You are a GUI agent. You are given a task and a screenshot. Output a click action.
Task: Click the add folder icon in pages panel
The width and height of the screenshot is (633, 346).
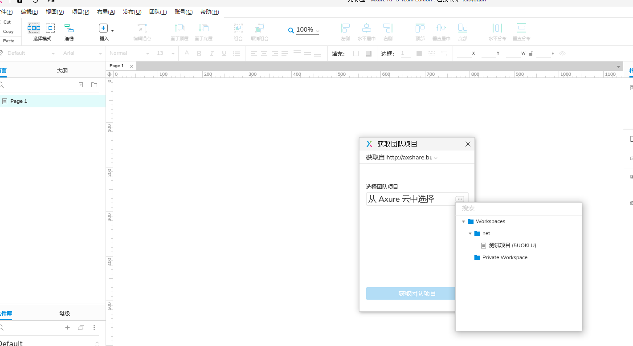pos(94,85)
